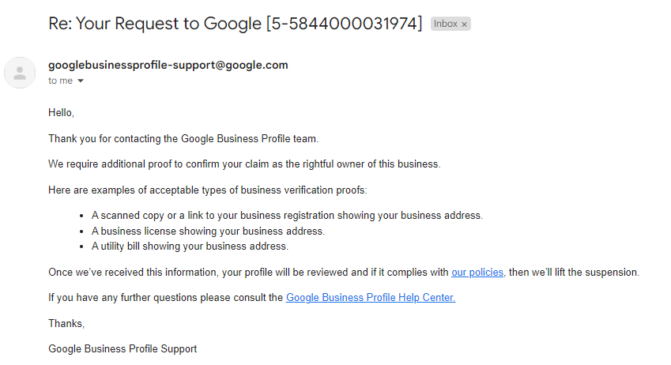Click the "We require additional proof" sentence

click(x=244, y=164)
